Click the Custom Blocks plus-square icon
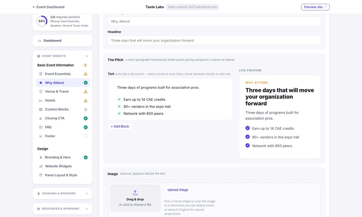Screen dimensions: 362x217 41,109
